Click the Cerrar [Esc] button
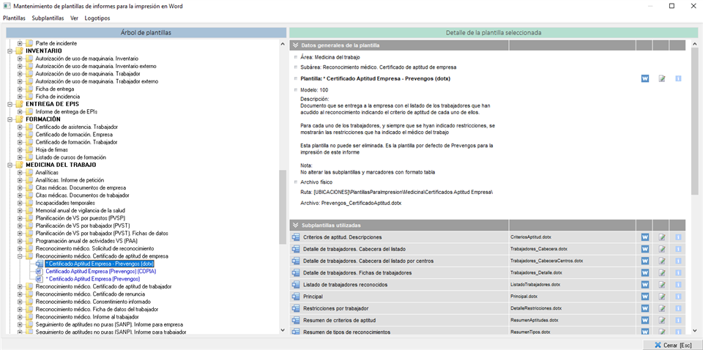 [674, 345]
